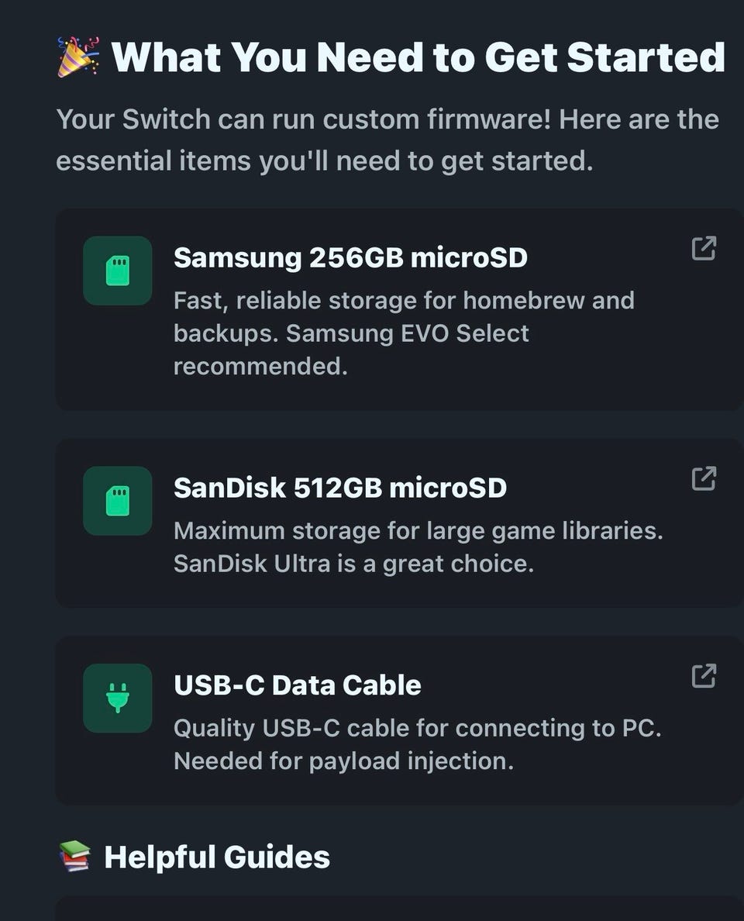Click the Needed for payload injection description text

coord(343,761)
